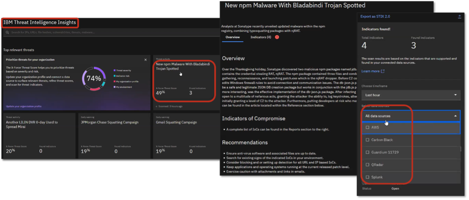
Task: Check the QRadar data source checkbox
Action: point(368,165)
